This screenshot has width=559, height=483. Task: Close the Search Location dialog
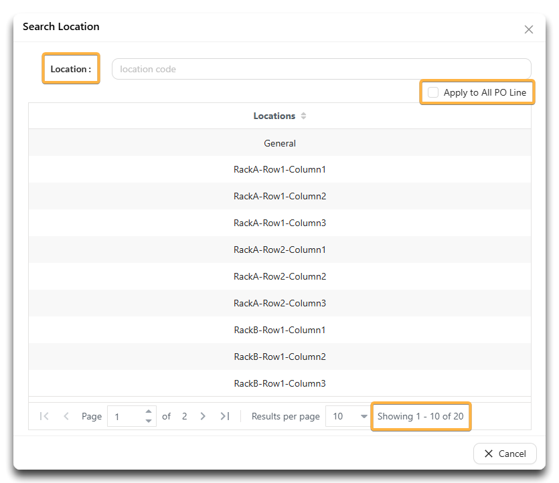529,29
